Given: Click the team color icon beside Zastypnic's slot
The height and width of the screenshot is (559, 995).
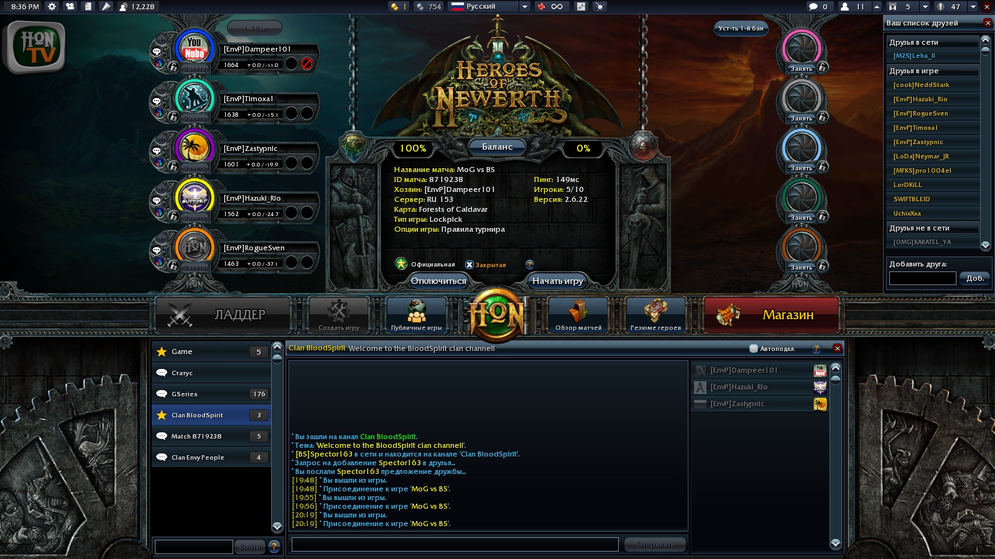Looking at the screenshot, I should [159, 163].
